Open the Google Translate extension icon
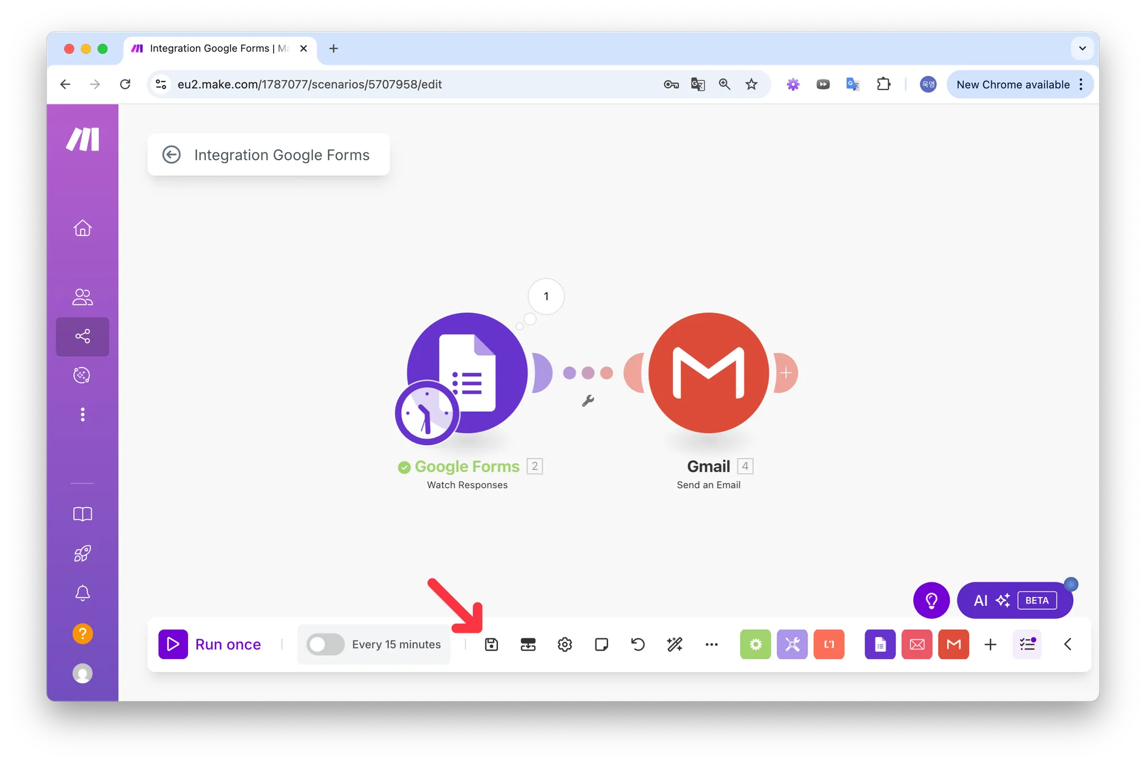This screenshot has width=1146, height=763. click(853, 84)
